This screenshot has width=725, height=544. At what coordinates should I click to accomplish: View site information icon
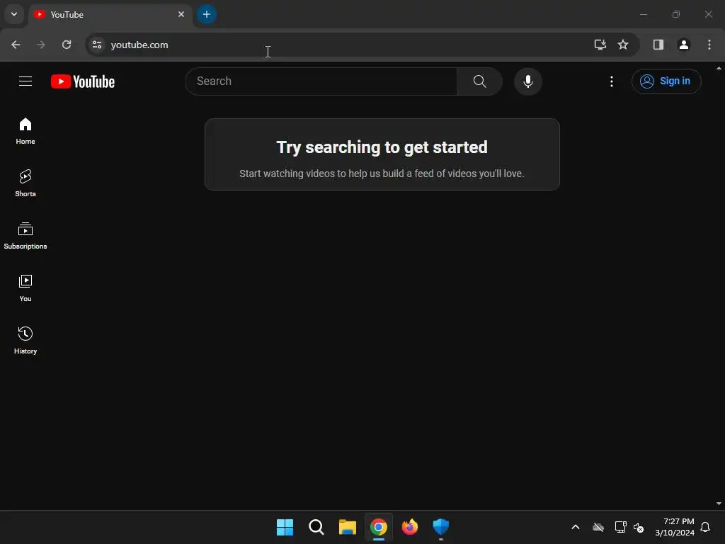coord(96,45)
